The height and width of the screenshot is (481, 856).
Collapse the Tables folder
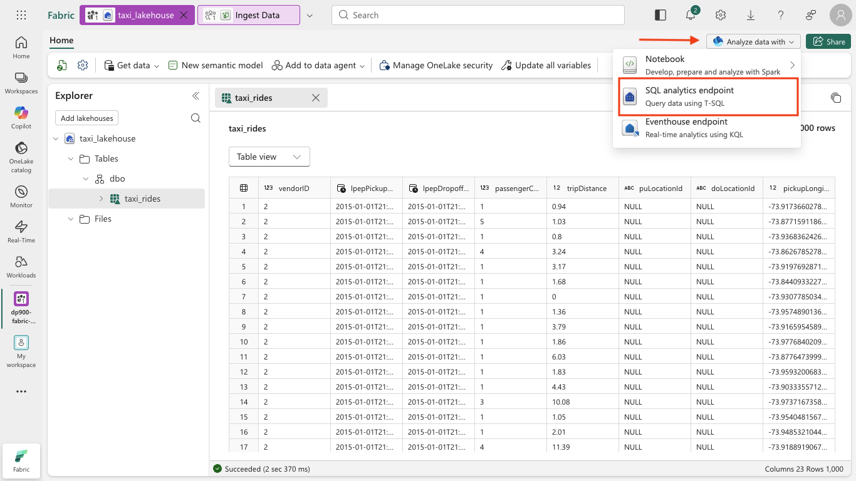coord(70,158)
